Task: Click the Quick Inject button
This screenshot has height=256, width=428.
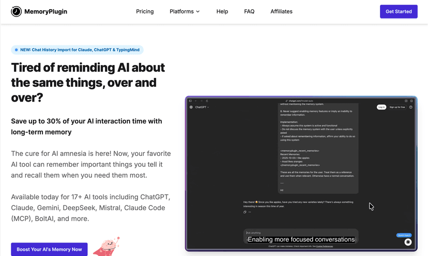Action: [404, 235]
